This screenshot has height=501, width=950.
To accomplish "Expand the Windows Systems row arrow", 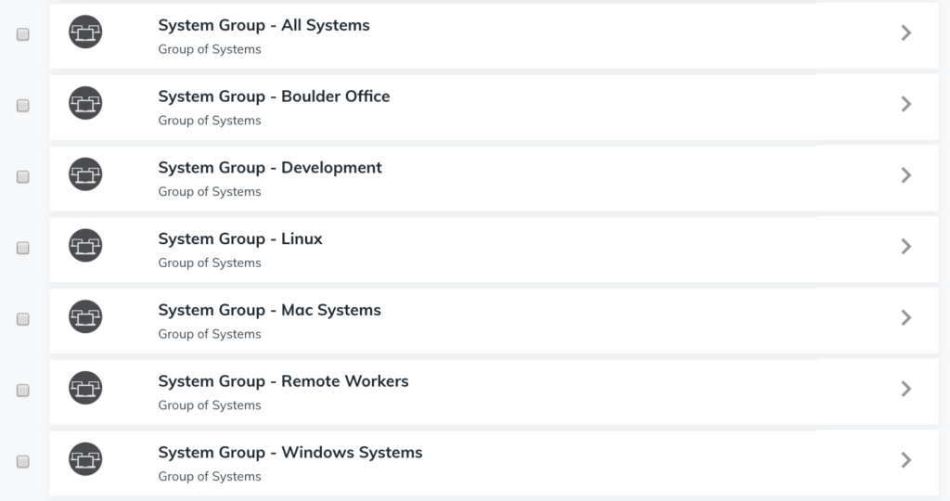I will [x=906, y=460].
